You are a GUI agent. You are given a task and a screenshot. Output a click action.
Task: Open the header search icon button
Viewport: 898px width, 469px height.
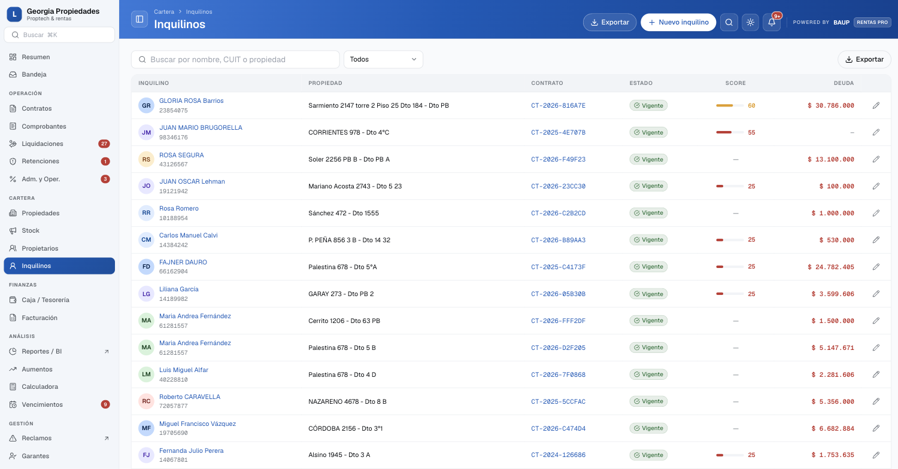coord(729,22)
